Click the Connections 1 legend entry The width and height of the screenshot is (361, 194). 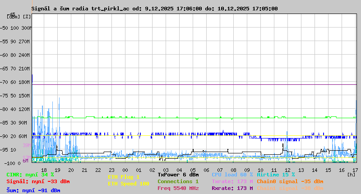click(178, 181)
